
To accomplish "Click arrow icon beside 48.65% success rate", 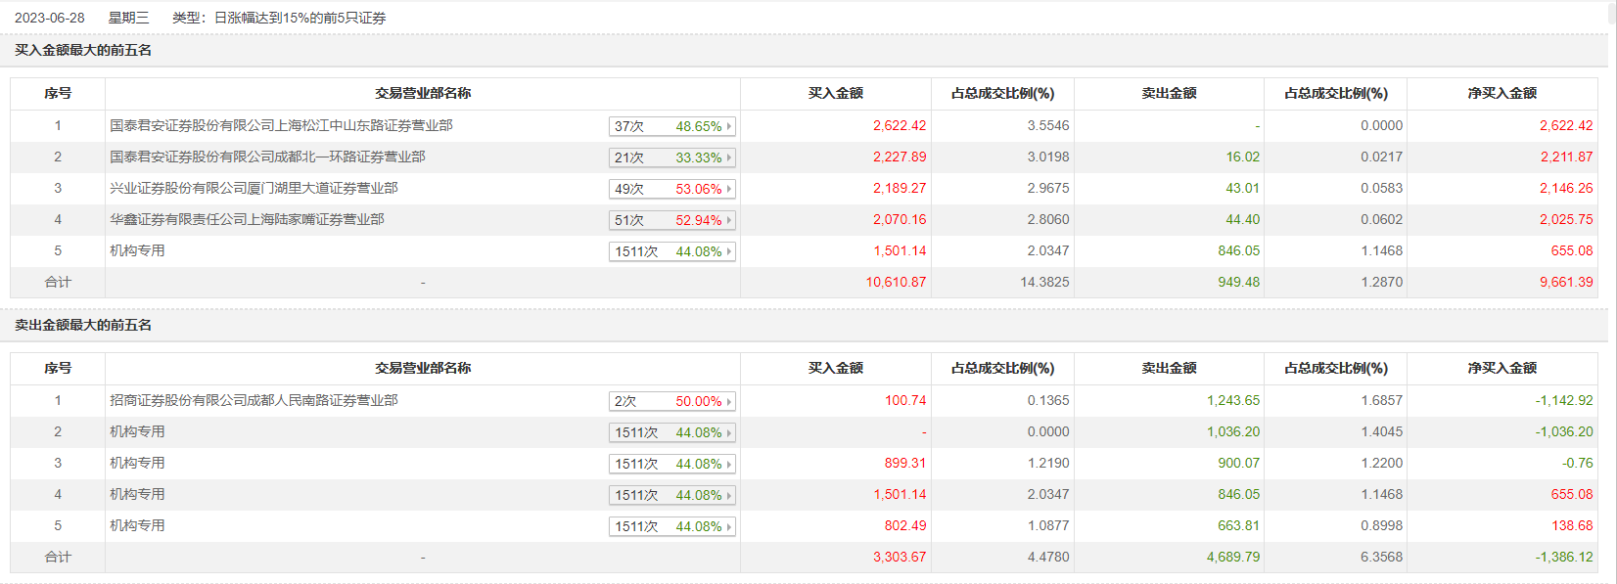I will (729, 126).
